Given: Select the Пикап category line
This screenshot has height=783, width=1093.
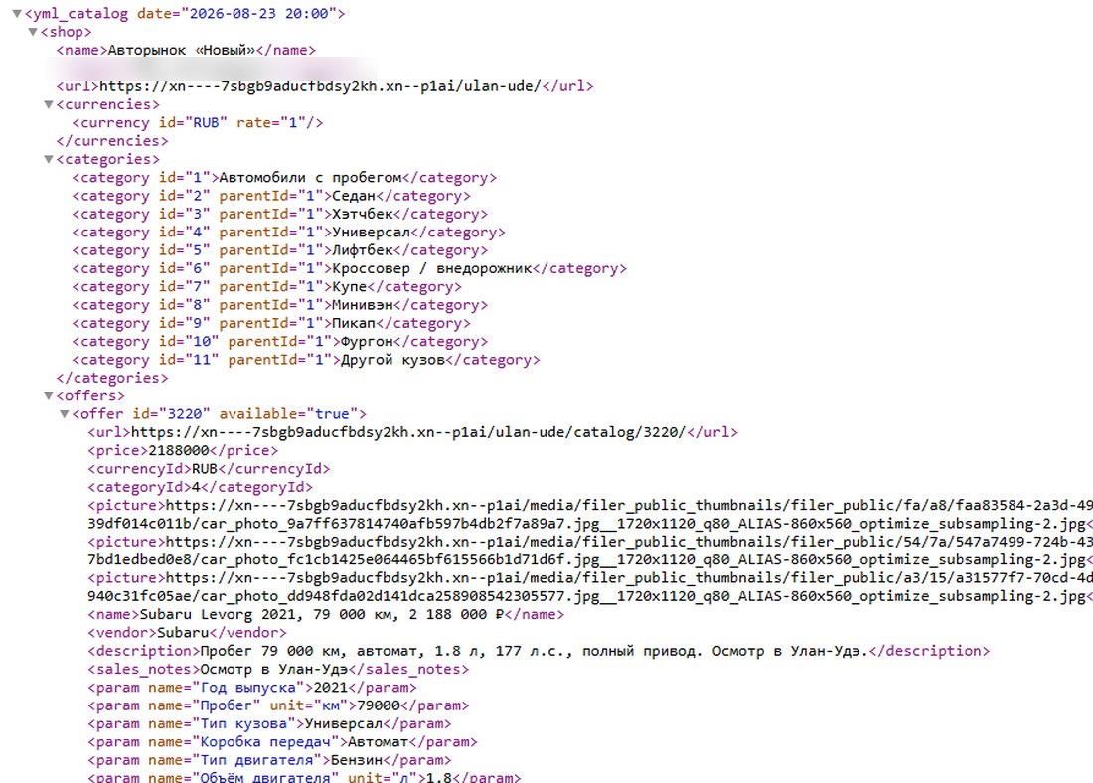Looking at the screenshot, I should point(272,323).
